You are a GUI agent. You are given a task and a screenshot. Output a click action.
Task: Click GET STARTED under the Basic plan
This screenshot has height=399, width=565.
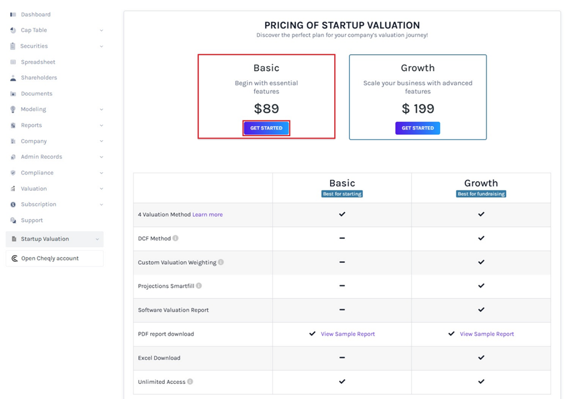pos(266,128)
